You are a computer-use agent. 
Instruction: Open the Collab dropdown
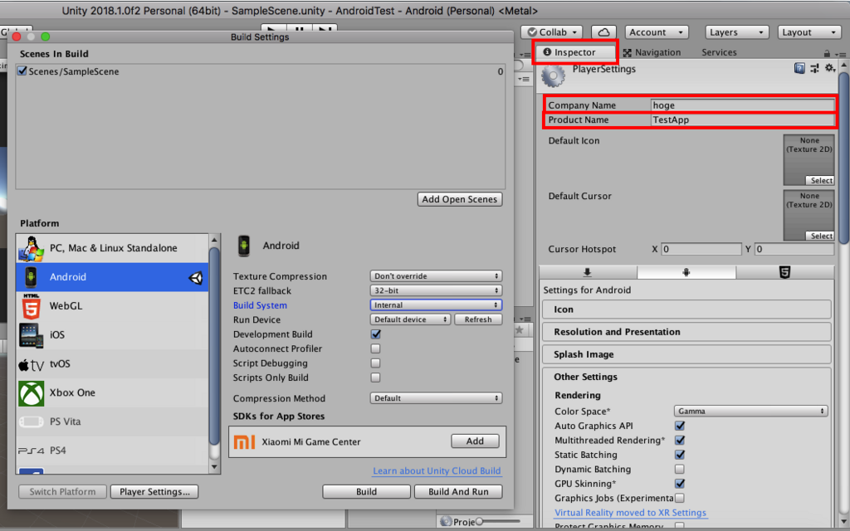[552, 32]
